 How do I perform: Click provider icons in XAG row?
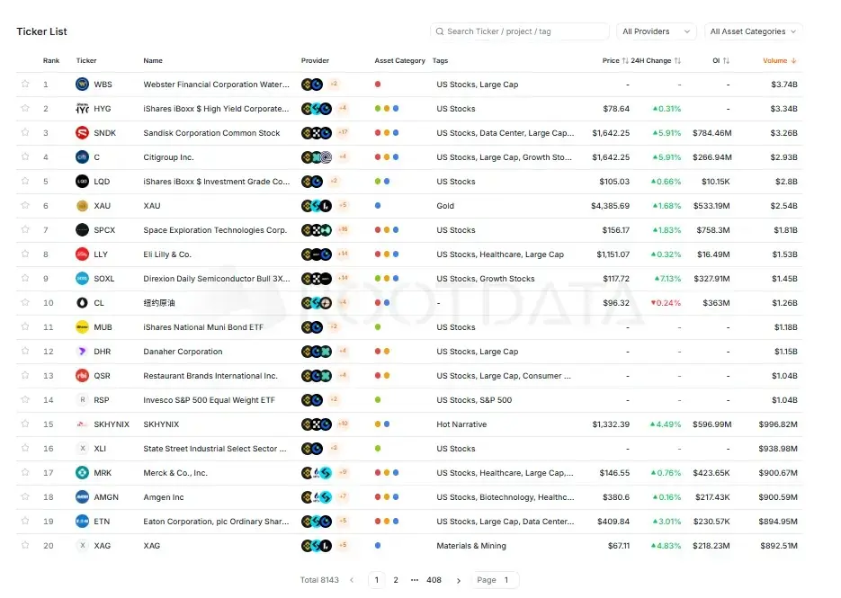317,546
